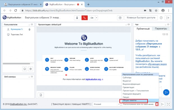Open BigBlueButton Inc. footer link
174x110 pixels.
[x=19, y=104]
